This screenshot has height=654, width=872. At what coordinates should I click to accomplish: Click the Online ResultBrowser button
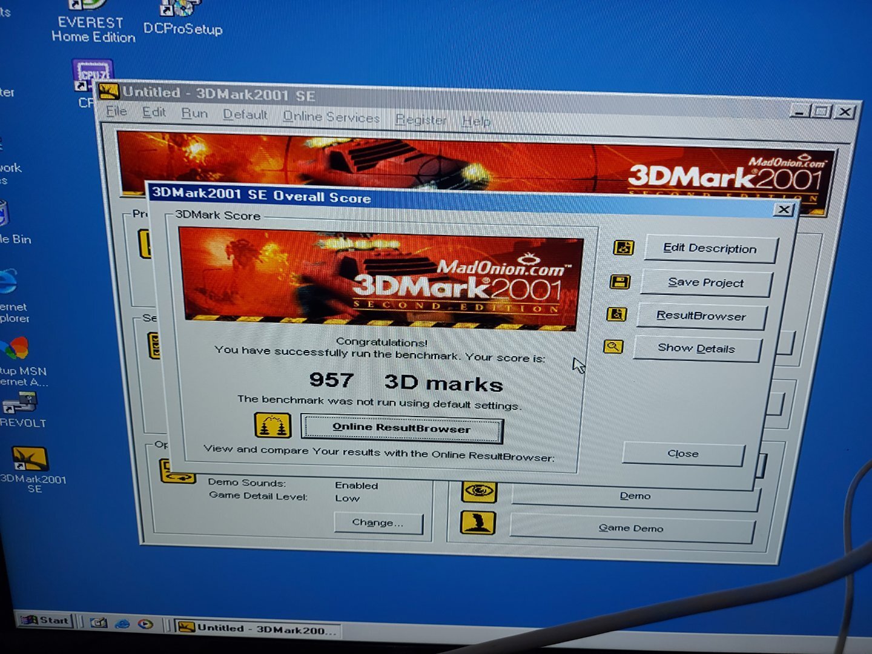point(401,428)
